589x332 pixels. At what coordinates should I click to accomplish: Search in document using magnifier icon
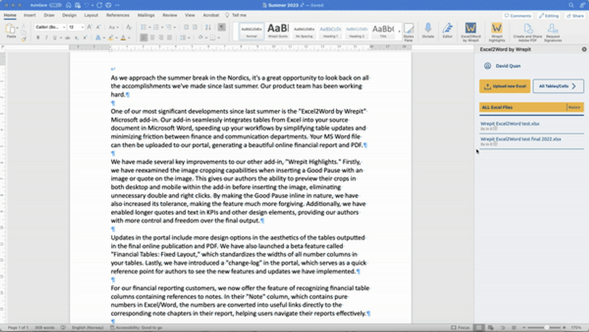pyautogui.click(x=571, y=5)
